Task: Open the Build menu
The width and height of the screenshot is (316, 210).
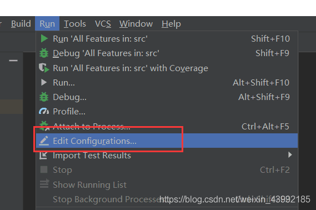Action: [21, 24]
